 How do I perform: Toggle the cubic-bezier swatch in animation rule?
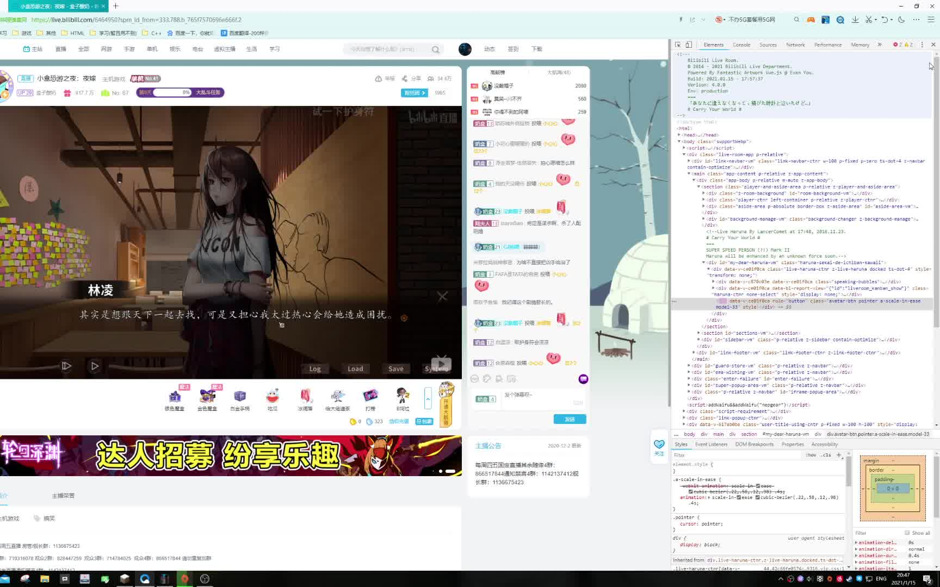757,497
